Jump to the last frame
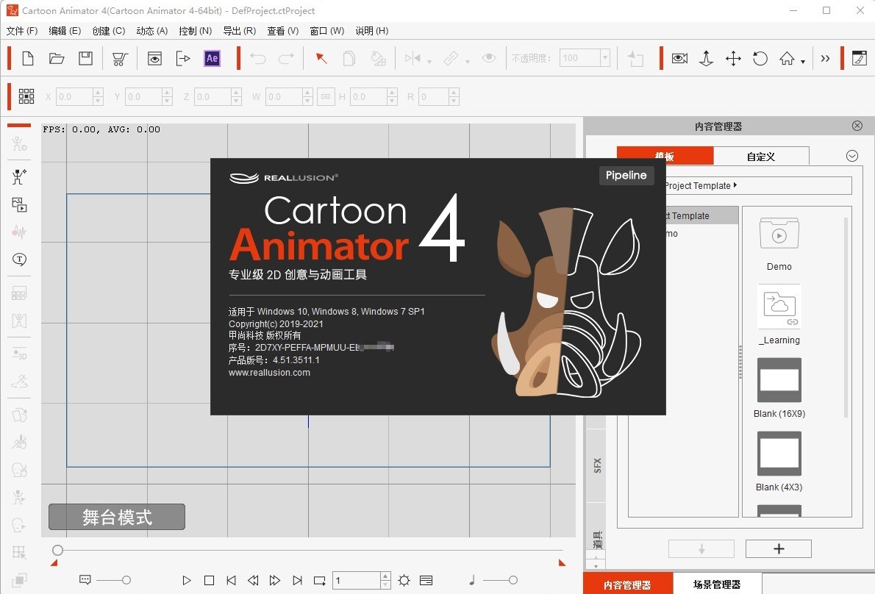Screen dimensions: 875x594 298,581
